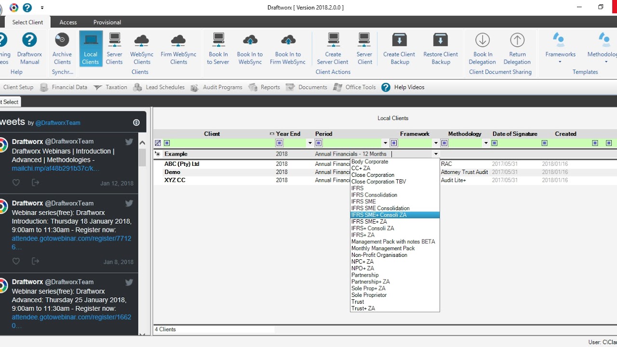Open Period filter dropdown
The height and width of the screenshot is (347, 617).
pyautogui.click(x=385, y=143)
